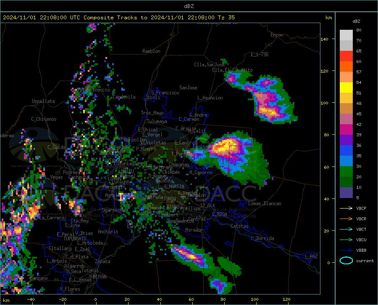Pick the light blue legend swatch
Image resolution: width=378 pixels, height=305 pixels.
[x=346, y=161]
